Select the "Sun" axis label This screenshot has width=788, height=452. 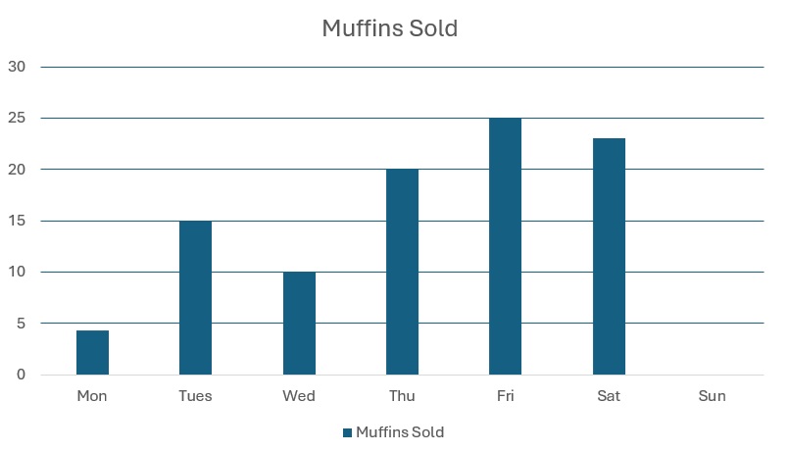click(x=712, y=396)
